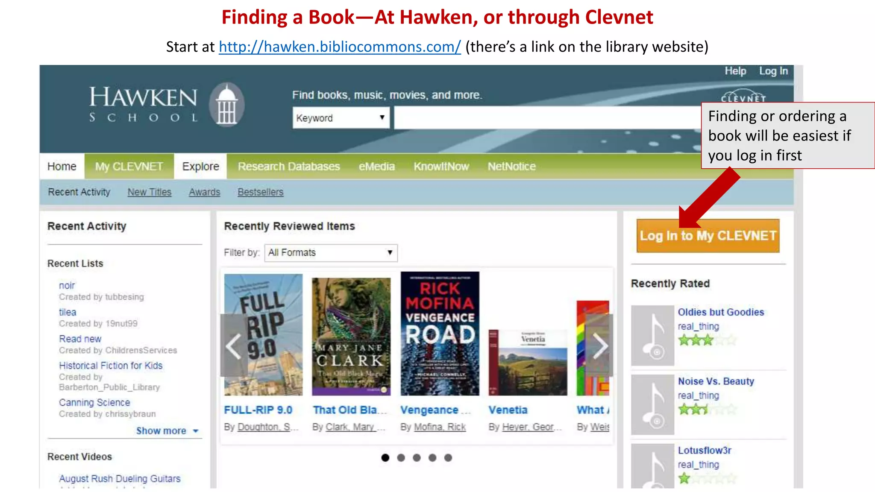Open the Vengeance Road book cover
The height and width of the screenshot is (492, 875).
[x=440, y=334]
